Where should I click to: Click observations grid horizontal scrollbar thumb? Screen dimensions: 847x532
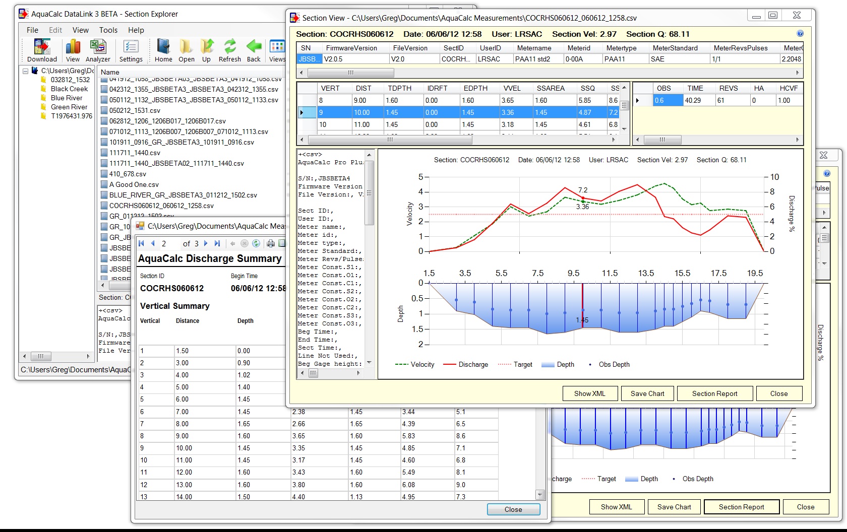point(662,140)
